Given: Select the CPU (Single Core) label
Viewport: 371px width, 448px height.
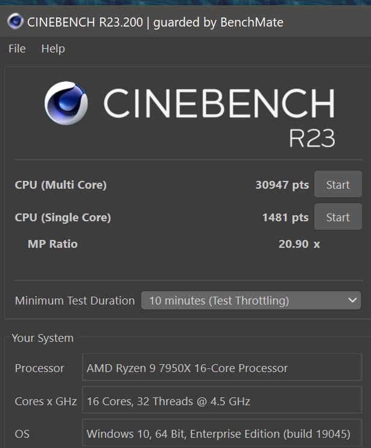Looking at the screenshot, I should [63, 218].
